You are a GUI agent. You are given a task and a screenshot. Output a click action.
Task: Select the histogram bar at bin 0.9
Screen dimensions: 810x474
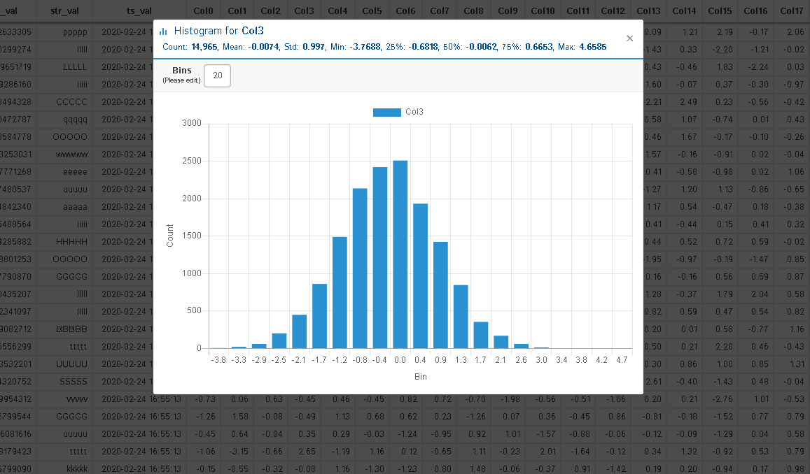(440, 295)
